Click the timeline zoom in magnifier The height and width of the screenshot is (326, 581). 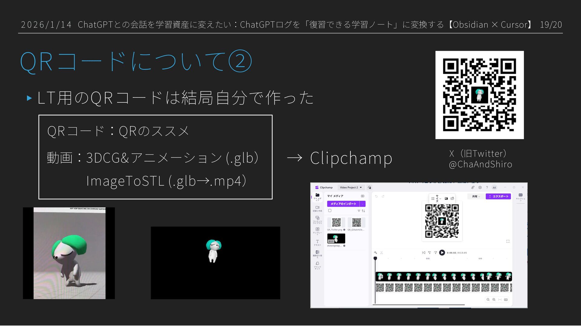494,299
